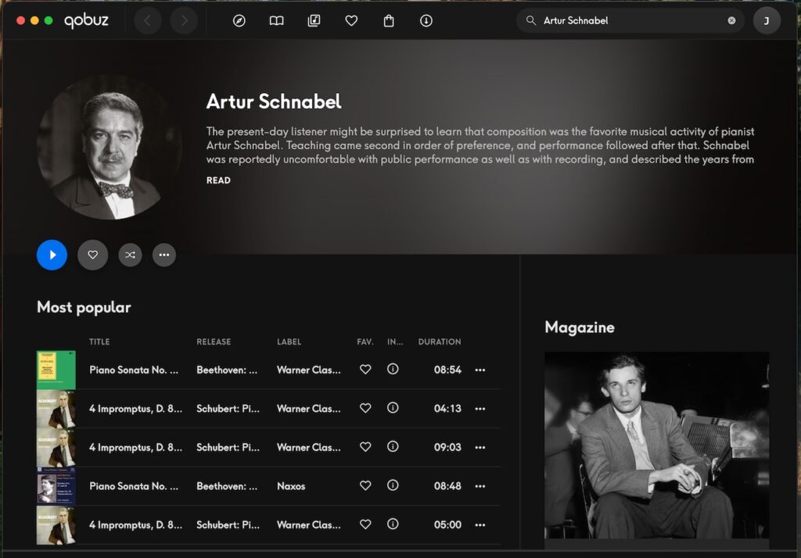Open the Magazine section with book icon
The image size is (801, 558).
276,20
